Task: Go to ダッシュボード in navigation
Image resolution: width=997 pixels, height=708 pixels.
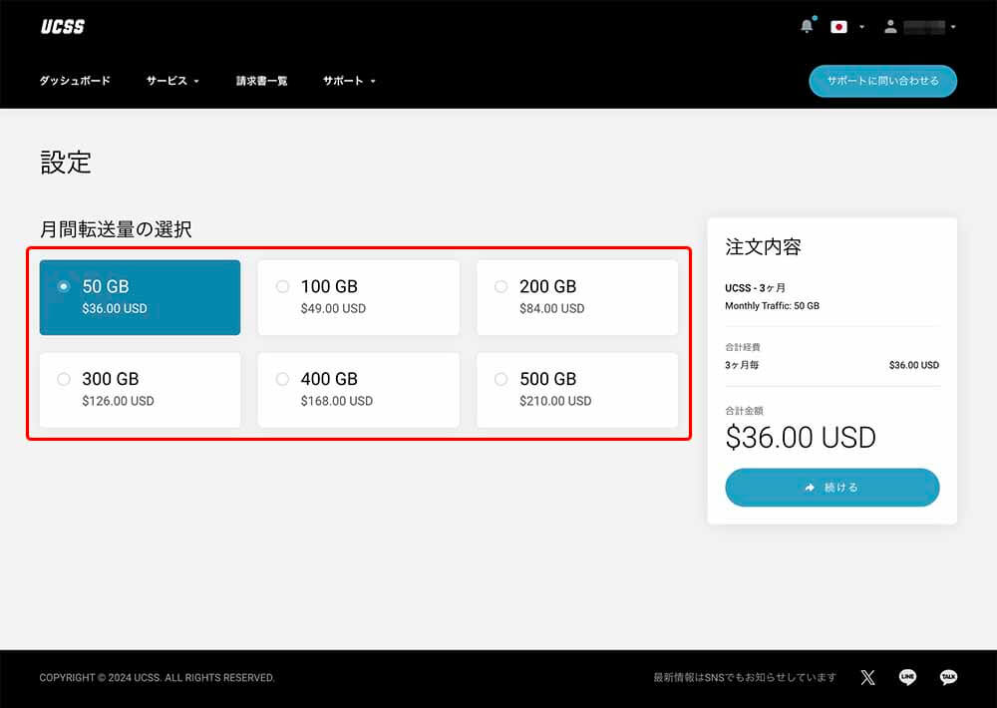Action: pyautogui.click(x=75, y=81)
